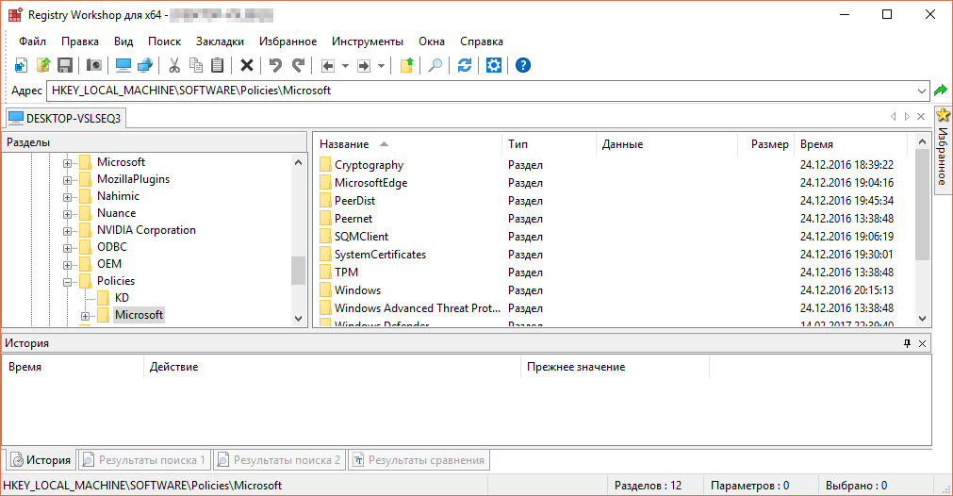Screen dimensions: 953x496
Task: Open settings with the gear icon
Action: tap(493, 65)
